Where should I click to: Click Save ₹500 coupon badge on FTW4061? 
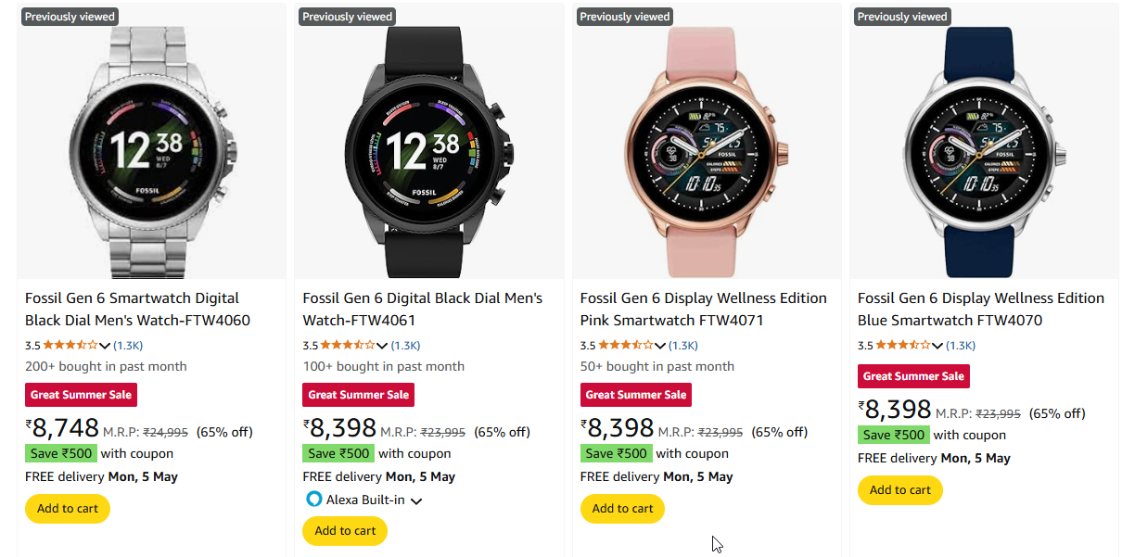(x=338, y=453)
